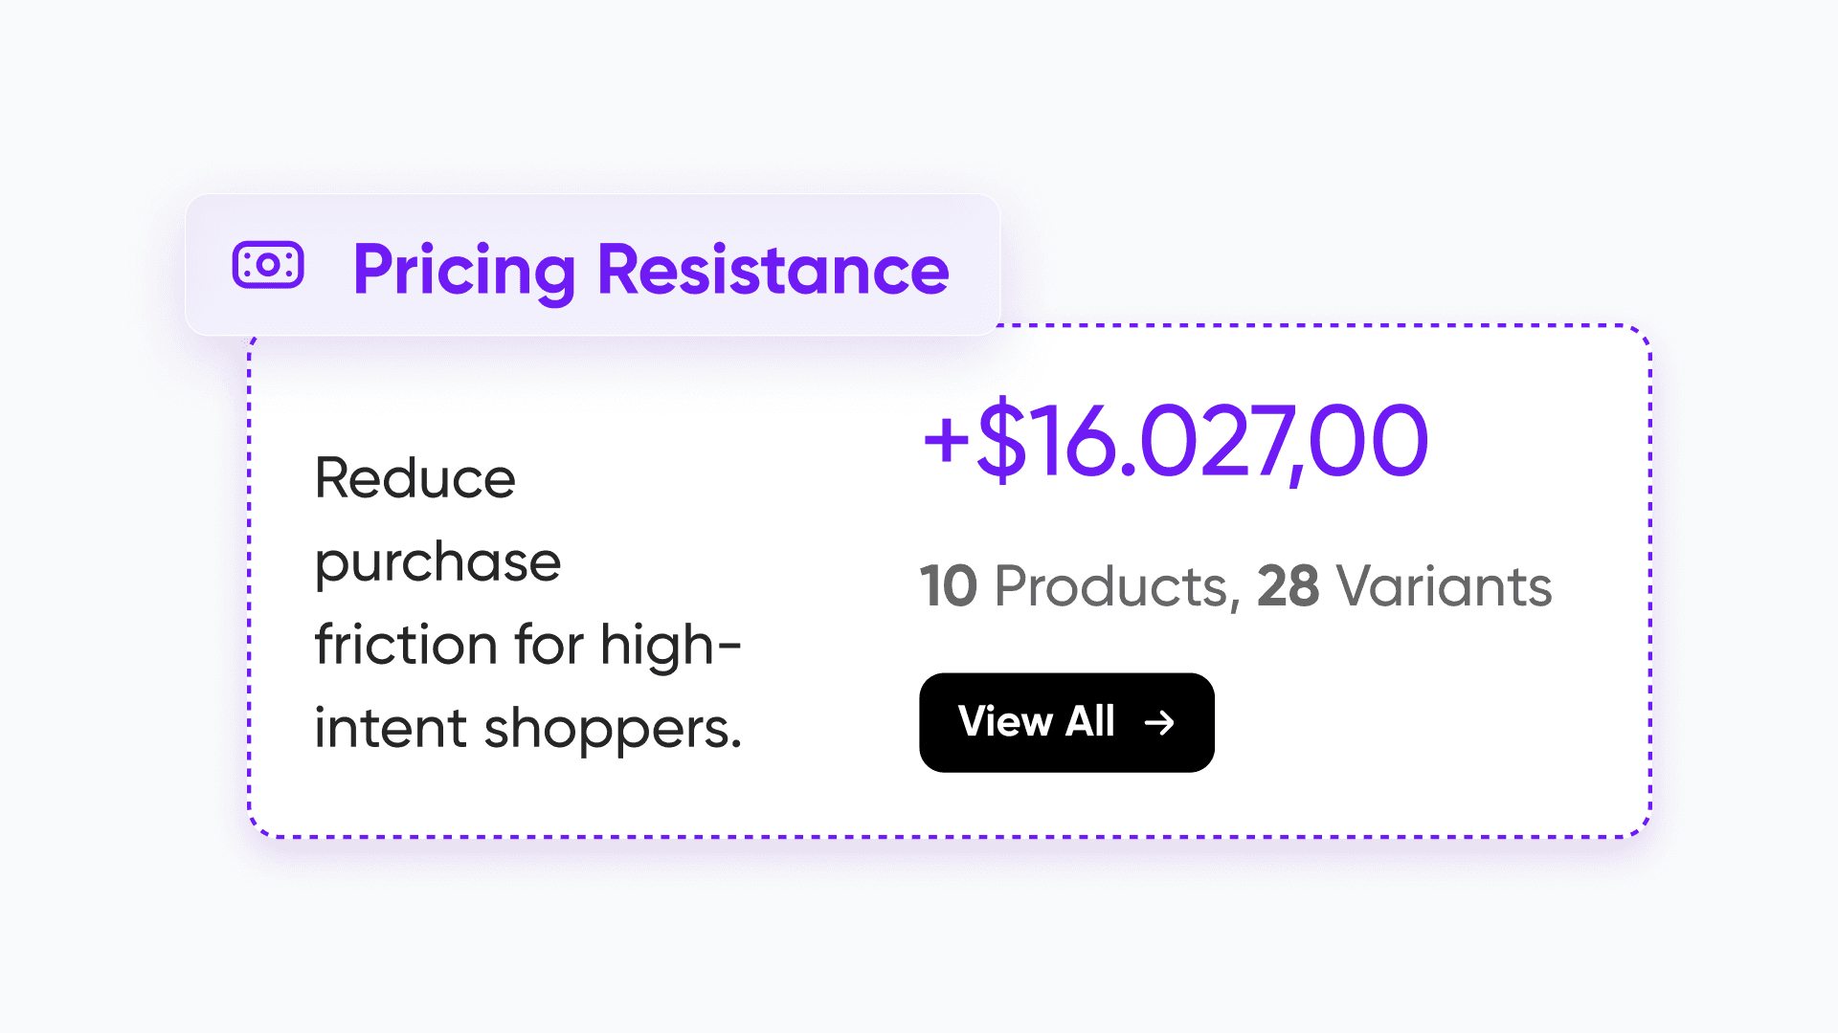The image size is (1838, 1033).
Task: Click the plus sign before the amount
Action: [x=946, y=442]
